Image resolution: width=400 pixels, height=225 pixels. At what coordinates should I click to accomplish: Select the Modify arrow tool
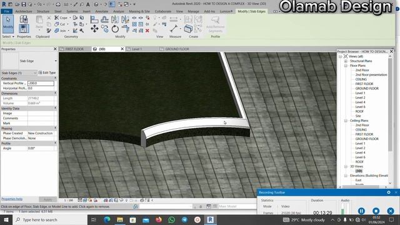click(8, 24)
